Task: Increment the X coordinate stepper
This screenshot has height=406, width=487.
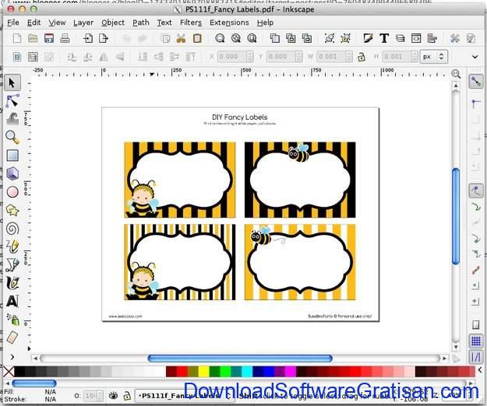Action: [250, 54]
